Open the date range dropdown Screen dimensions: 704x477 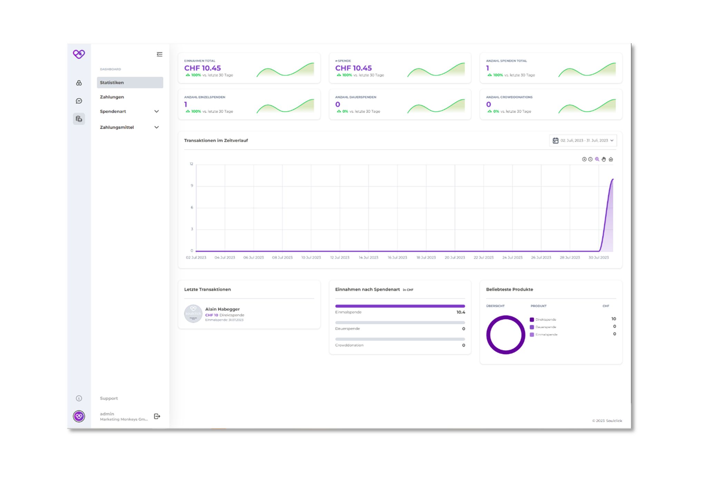(583, 141)
